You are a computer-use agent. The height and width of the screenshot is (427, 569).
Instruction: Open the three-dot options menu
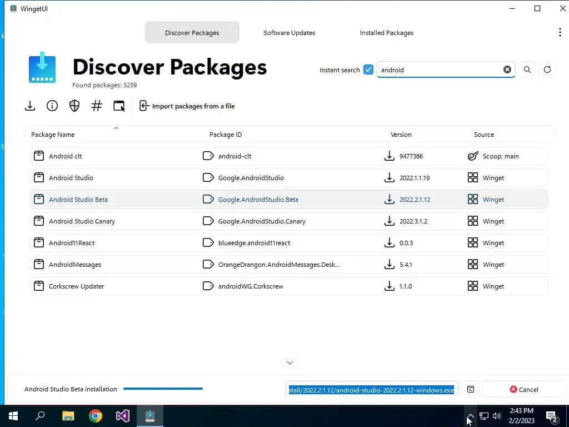coord(560,32)
